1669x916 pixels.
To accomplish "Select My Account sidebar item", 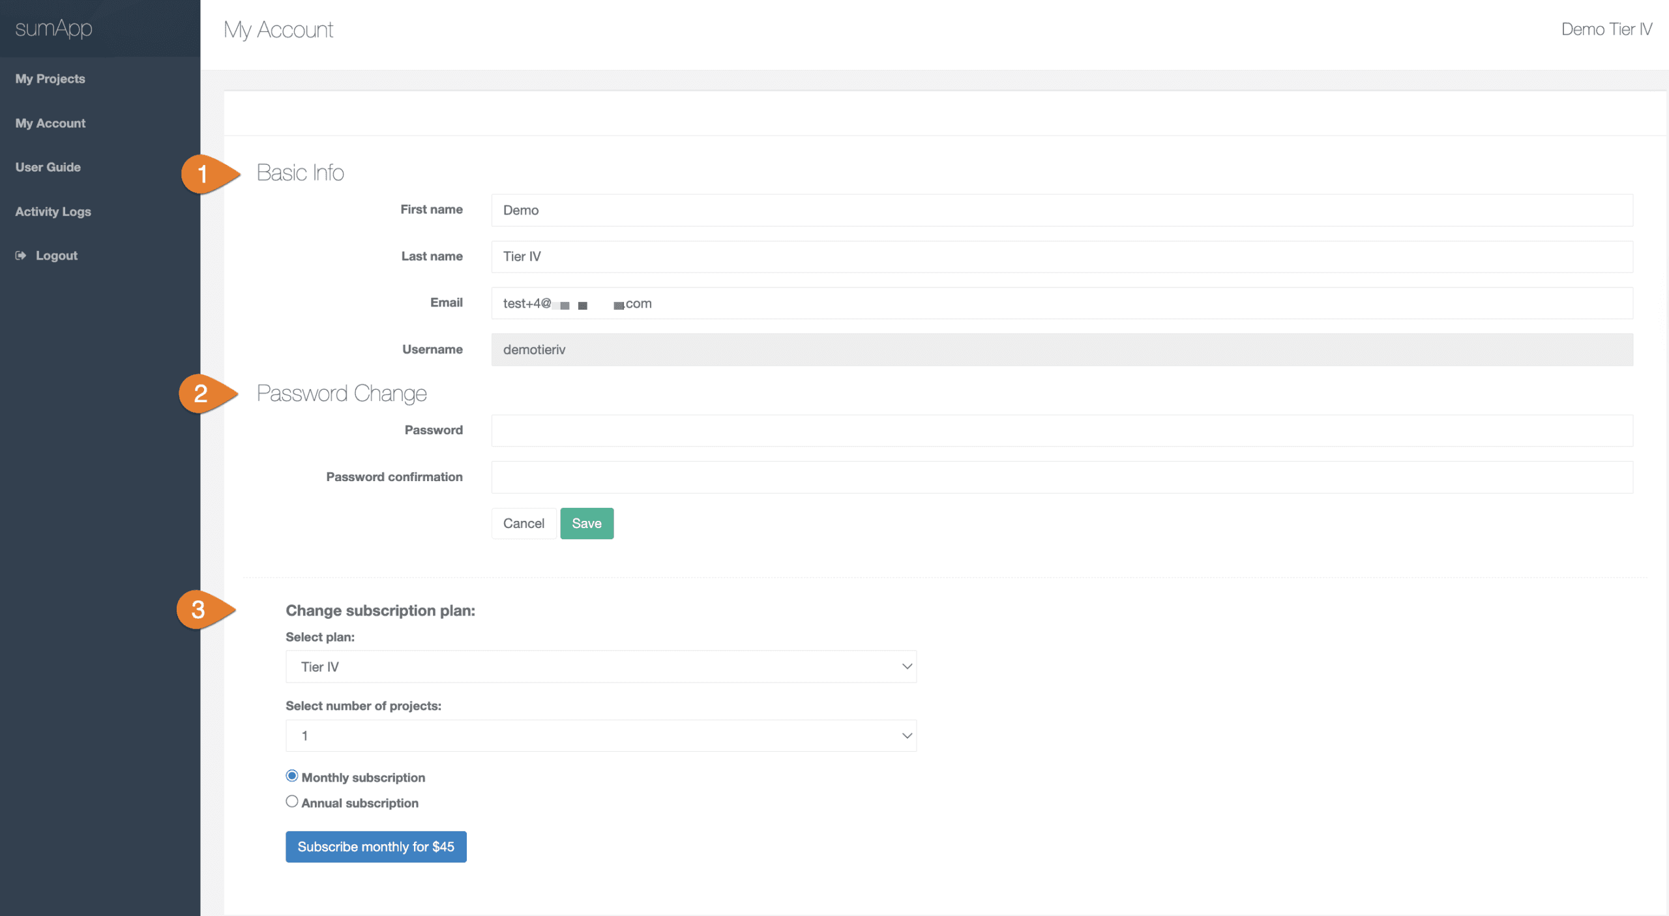I will point(50,123).
